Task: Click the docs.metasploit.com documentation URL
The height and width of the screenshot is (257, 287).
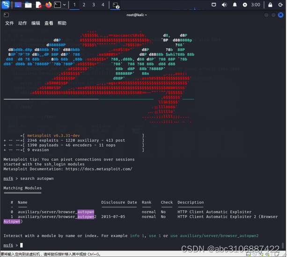Action: coord(99,169)
